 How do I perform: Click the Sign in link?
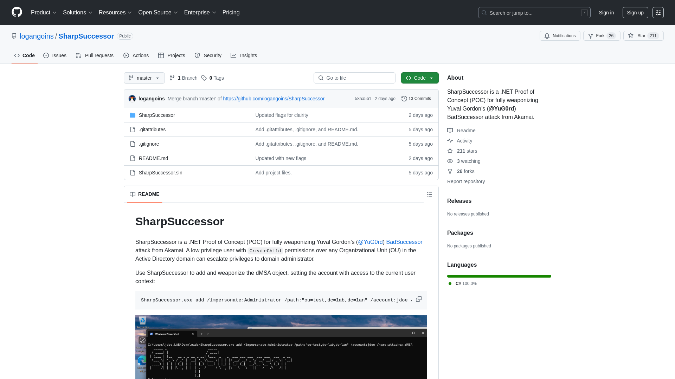[x=606, y=13]
